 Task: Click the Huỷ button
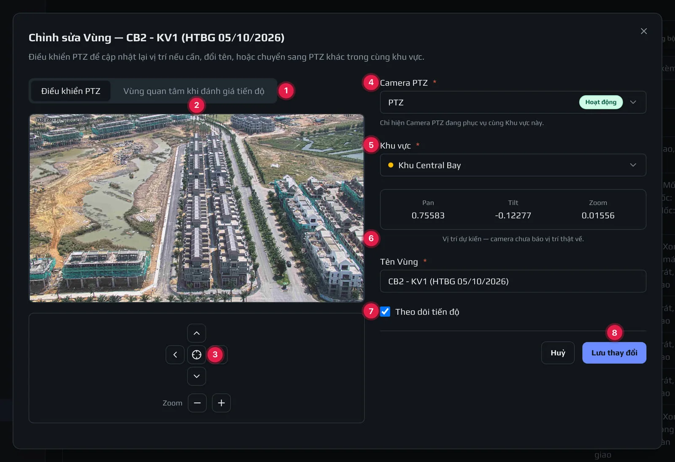(558, 353)
